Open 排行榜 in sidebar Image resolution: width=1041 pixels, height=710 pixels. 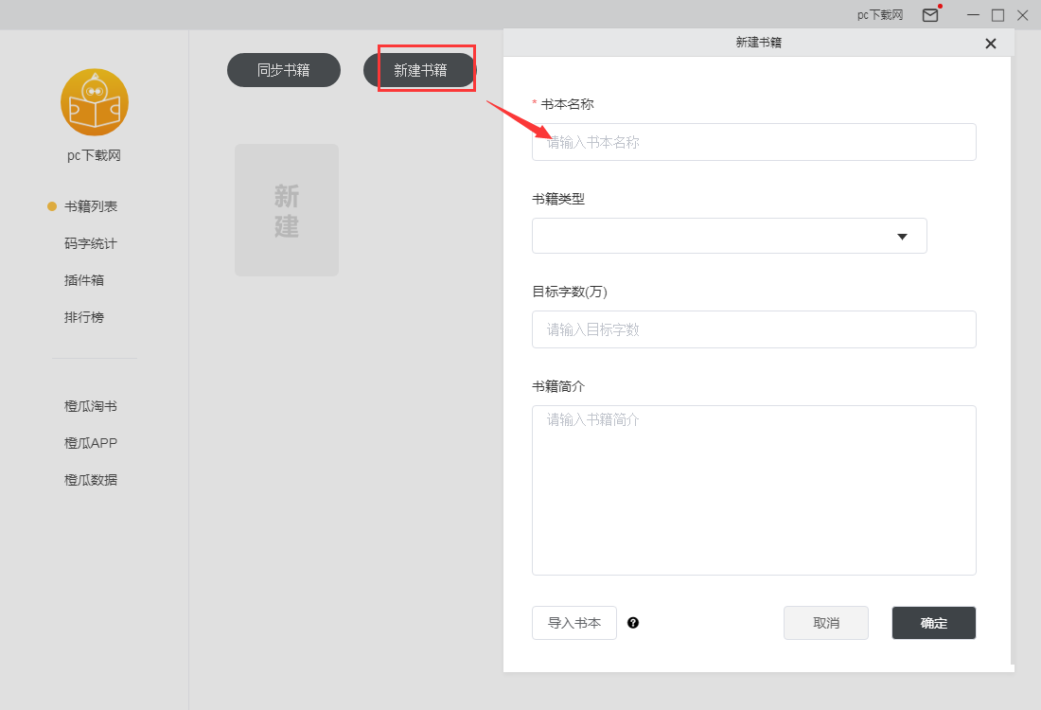83,317
